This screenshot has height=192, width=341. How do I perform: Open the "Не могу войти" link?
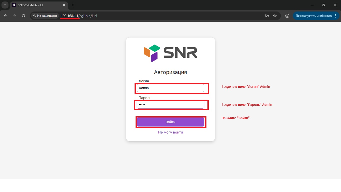point(170,132)
